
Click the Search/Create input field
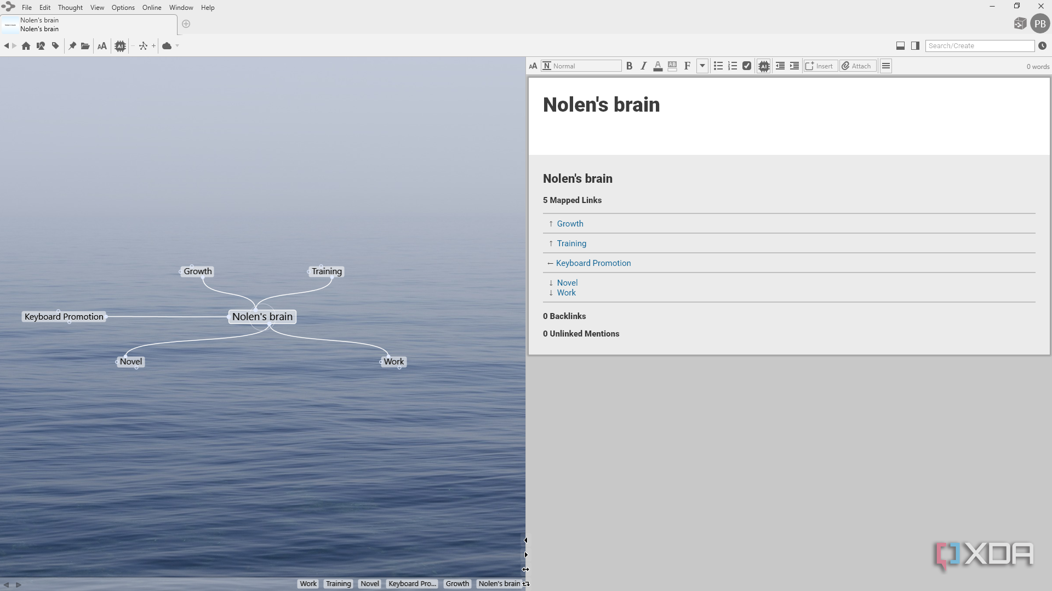980,46
